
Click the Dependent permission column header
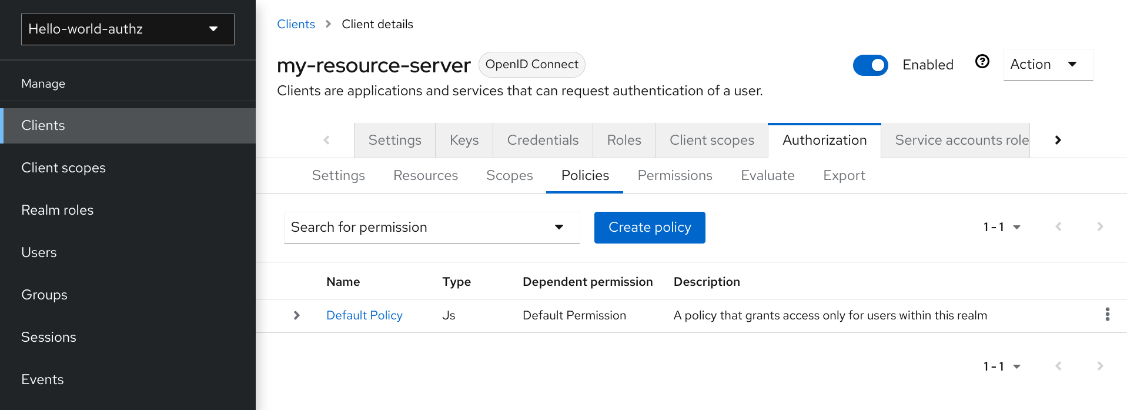[587, 282]
